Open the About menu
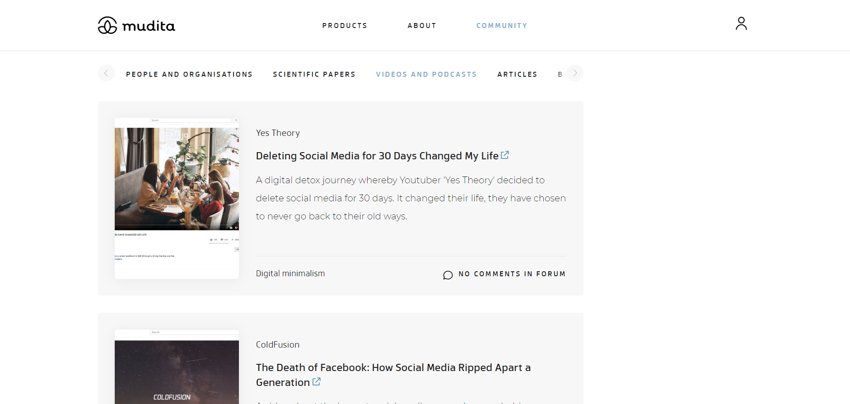This screenshot has height=404, width=850. pos(422,26)
